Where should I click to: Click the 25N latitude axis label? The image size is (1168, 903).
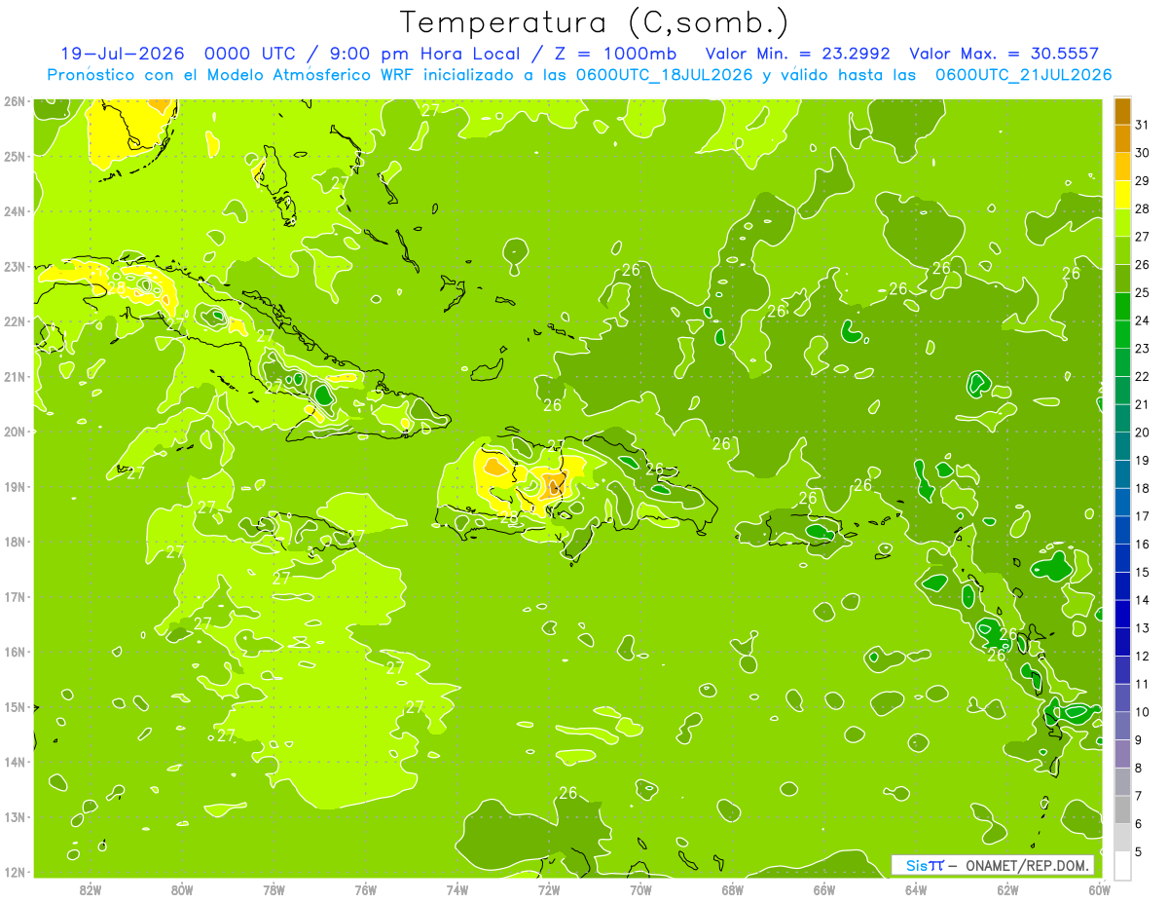click(x=14, y=156)
